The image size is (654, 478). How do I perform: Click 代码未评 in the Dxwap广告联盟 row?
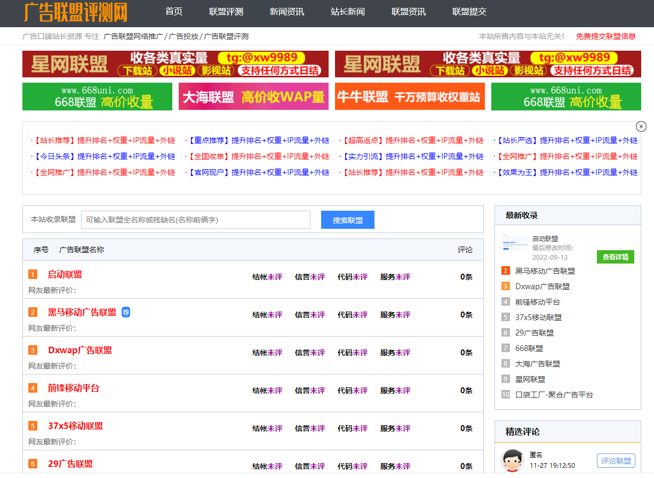(353, 353)
